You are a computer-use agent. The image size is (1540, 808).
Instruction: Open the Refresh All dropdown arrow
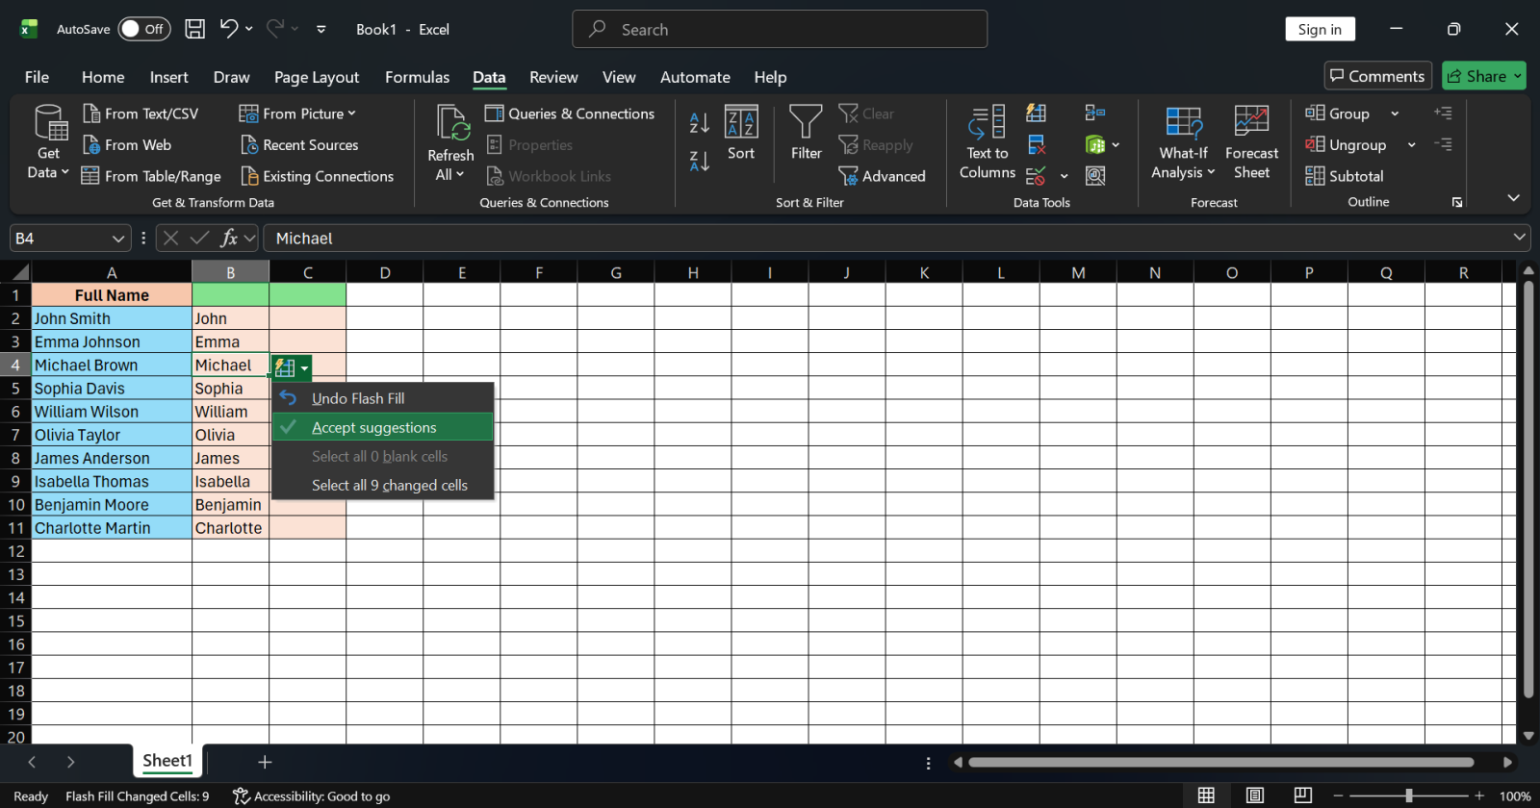point(450,175)
